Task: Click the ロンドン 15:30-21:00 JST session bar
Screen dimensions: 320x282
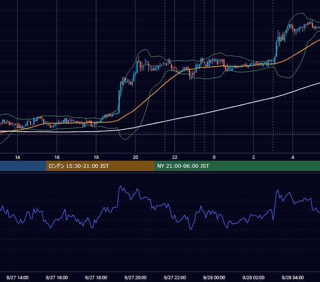Action: [x=100, y=166]
